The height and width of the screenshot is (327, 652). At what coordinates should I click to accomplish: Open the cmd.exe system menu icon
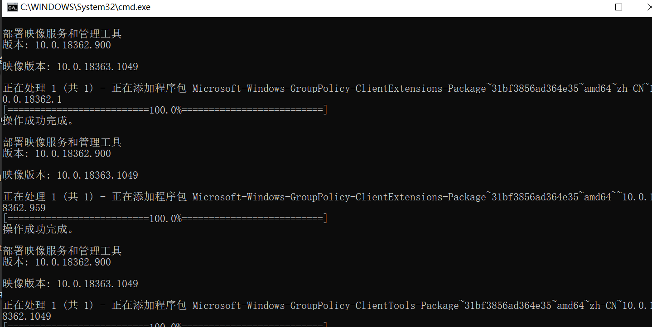pos(13,7)
